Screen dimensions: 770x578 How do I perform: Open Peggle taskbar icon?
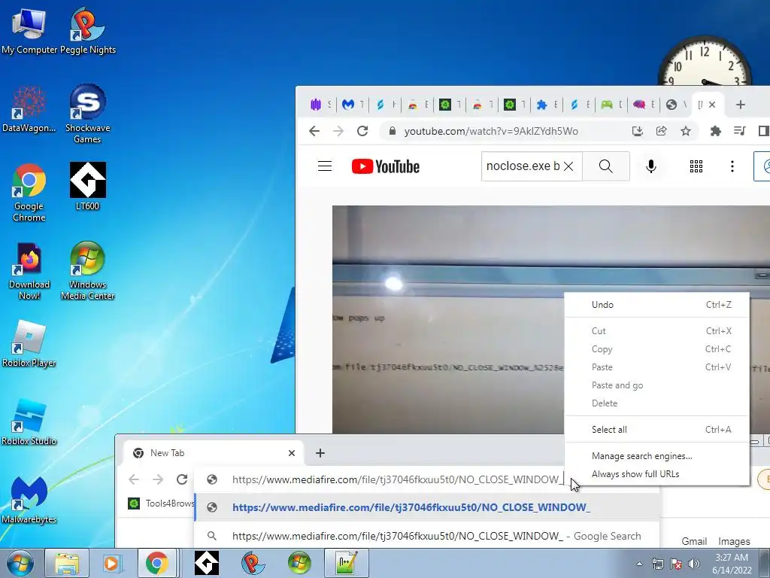pyautogui.click(x=253, y=563)
